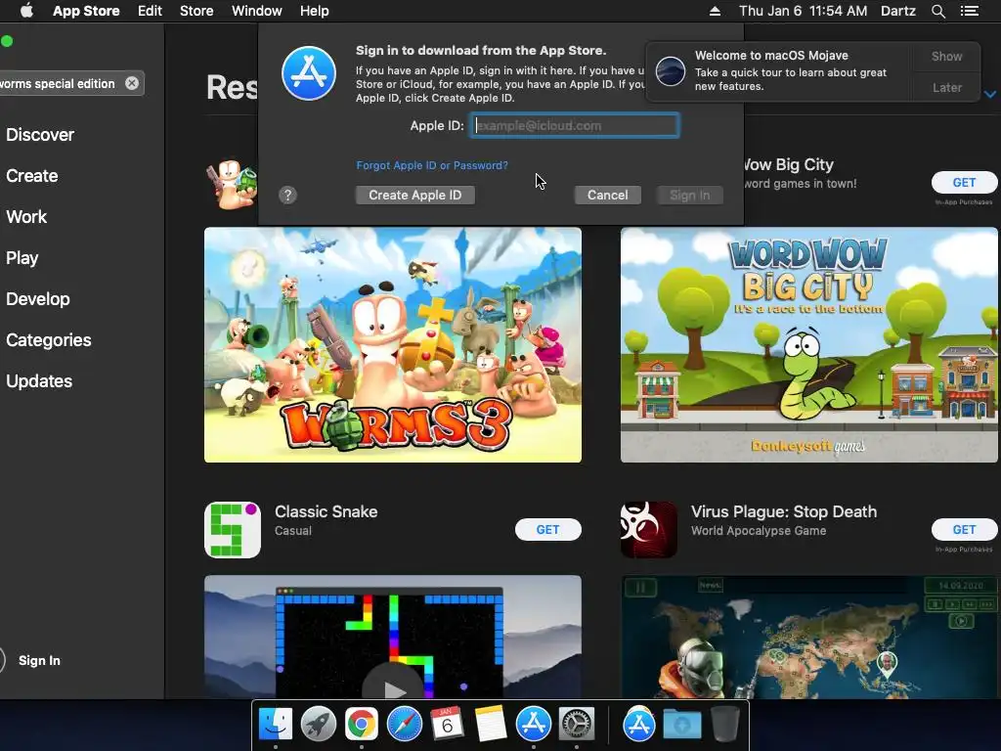Get Virus Plague: Stop Death

pos(964,529)
